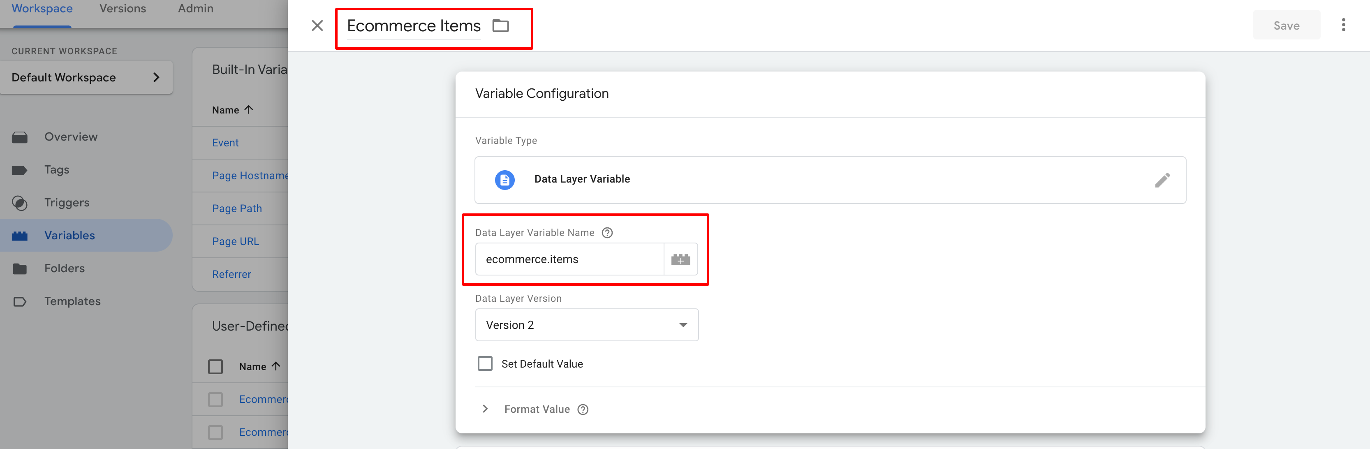Open the Event built-in variable
Image resolution: width=1370 pixels, height=449 pixels.
(225, 143)
